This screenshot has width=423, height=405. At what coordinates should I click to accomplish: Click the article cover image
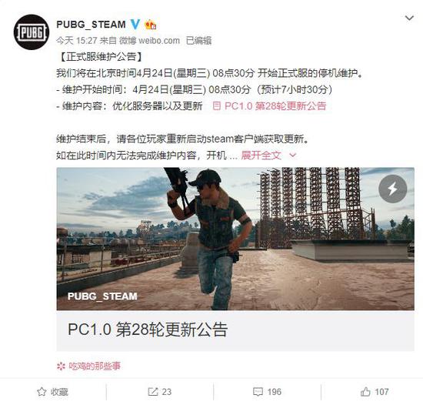pos(235,239)
